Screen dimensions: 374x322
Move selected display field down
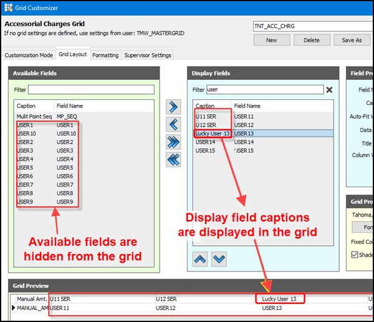(219, 258)
